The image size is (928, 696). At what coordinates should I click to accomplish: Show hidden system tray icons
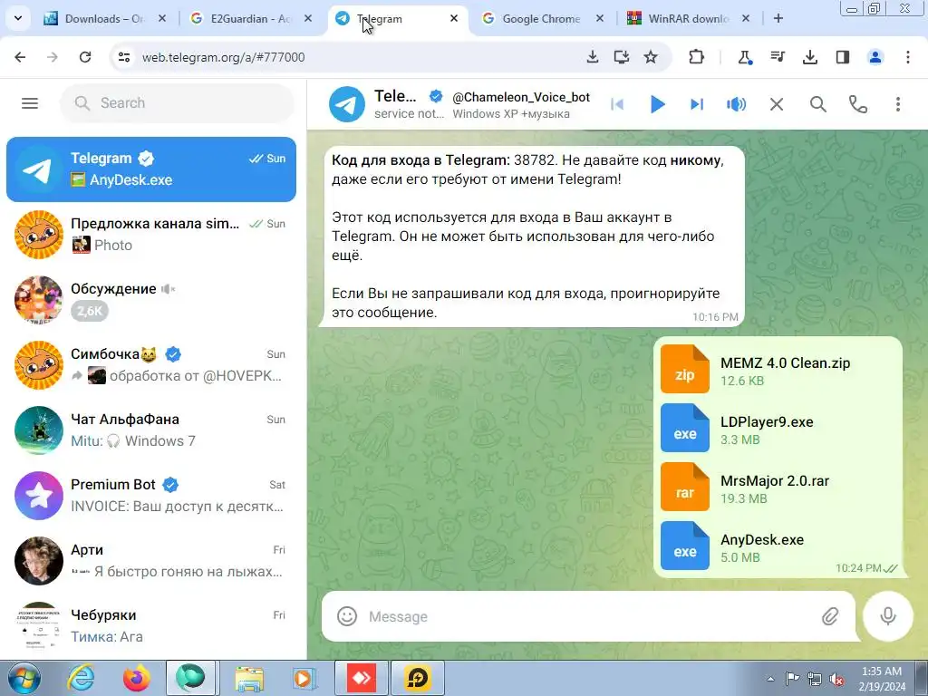770,679
